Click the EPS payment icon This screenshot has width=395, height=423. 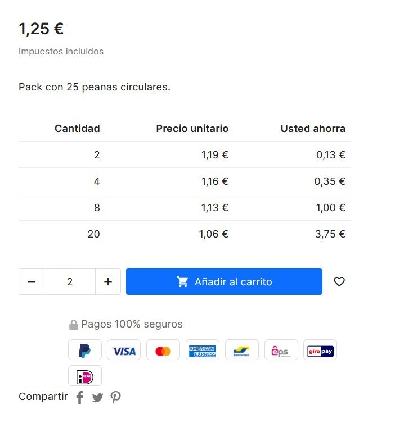281,350
